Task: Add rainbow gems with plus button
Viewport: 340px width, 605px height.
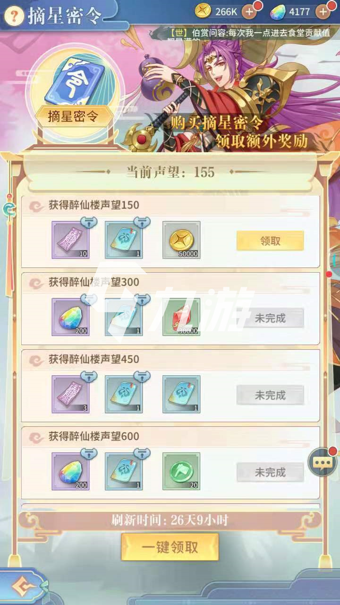Action: coord(323,12)
